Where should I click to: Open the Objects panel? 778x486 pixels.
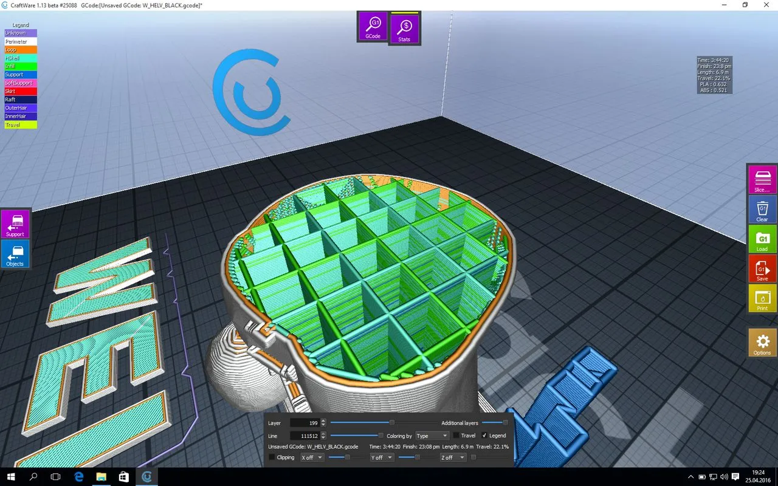(15, 255)
